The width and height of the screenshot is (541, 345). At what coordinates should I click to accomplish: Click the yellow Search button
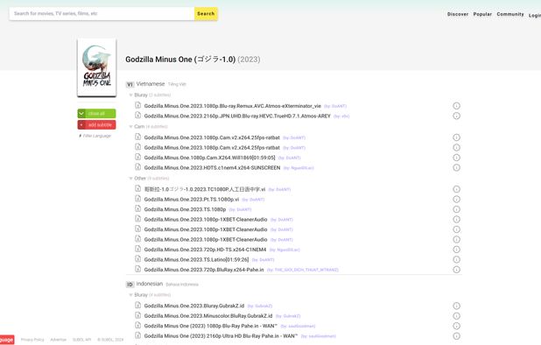[206, 14]
